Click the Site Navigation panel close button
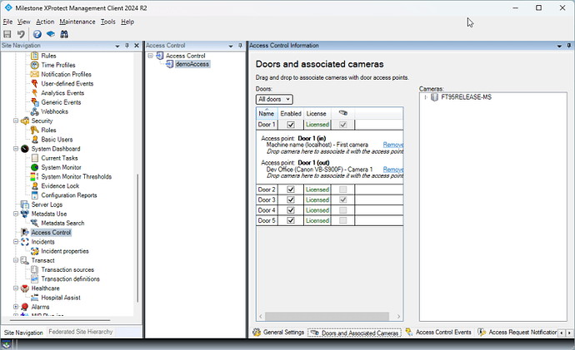This screenshot has width=575, height=350. (137, 46)
